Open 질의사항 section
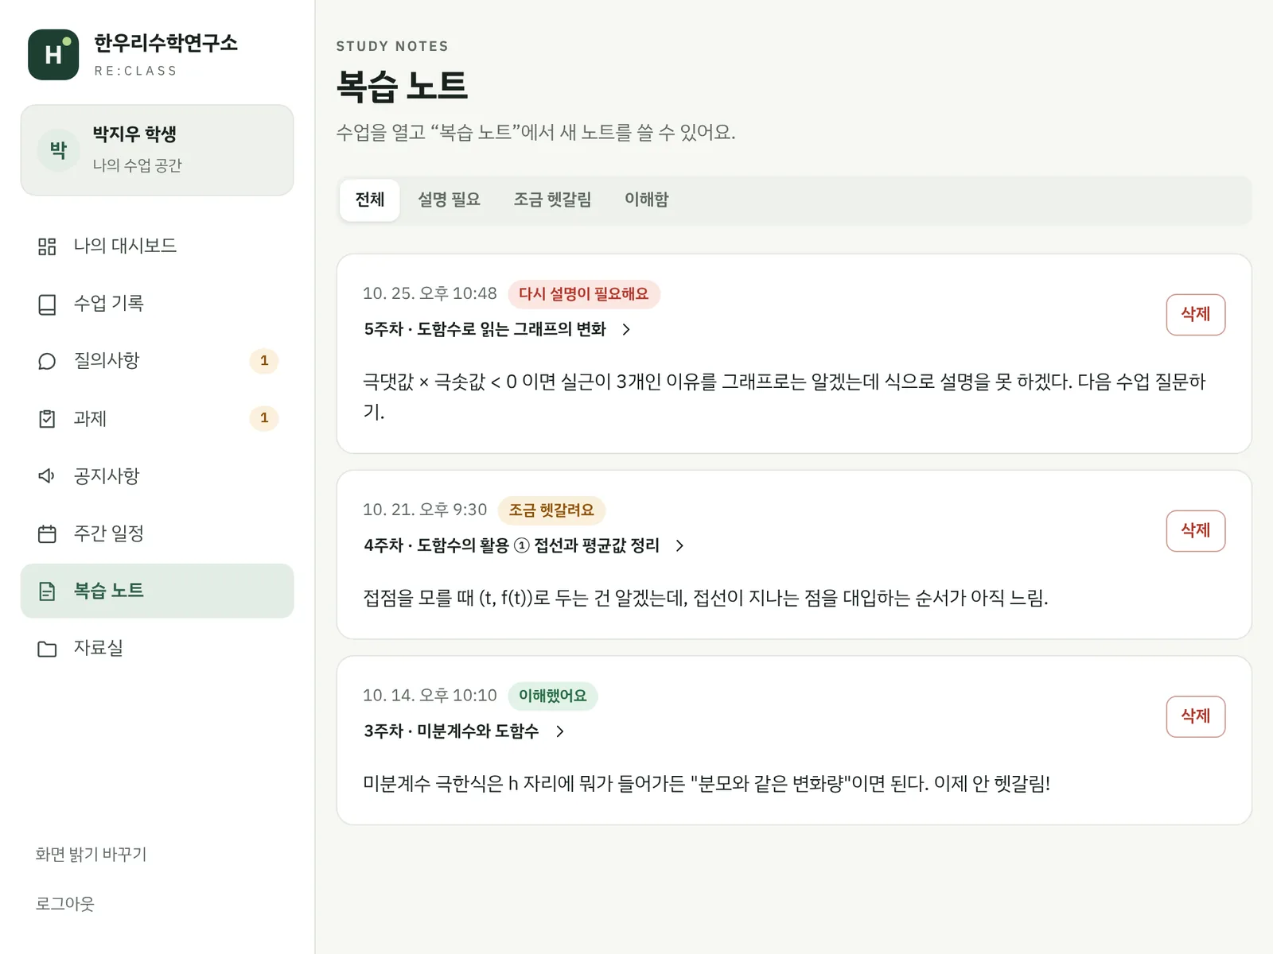This screenshot has width=1273, height=954. coord(157,361)
